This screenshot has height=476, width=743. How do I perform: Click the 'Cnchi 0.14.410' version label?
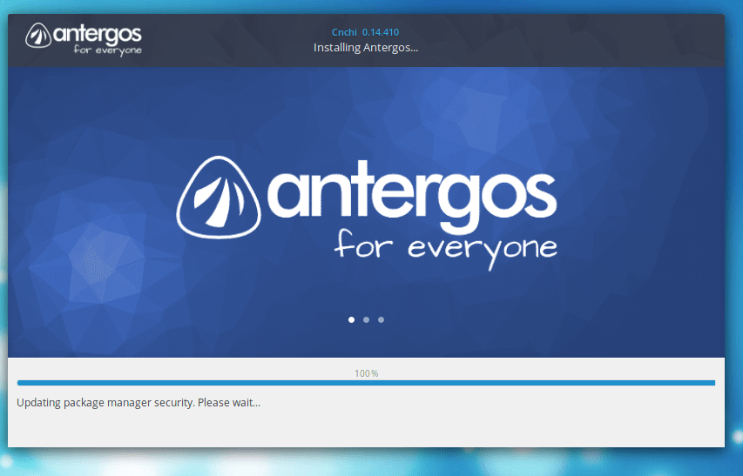coord(366,32)
